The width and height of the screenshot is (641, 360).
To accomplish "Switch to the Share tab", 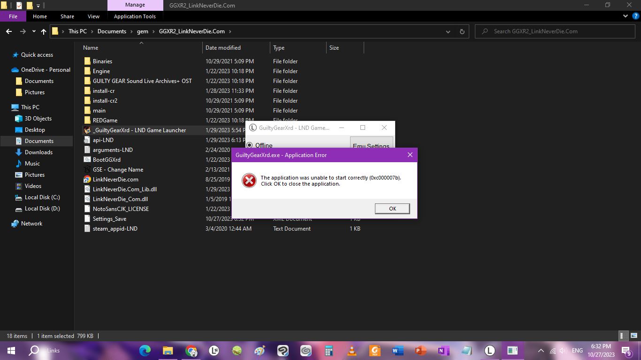I will [67, 16].
